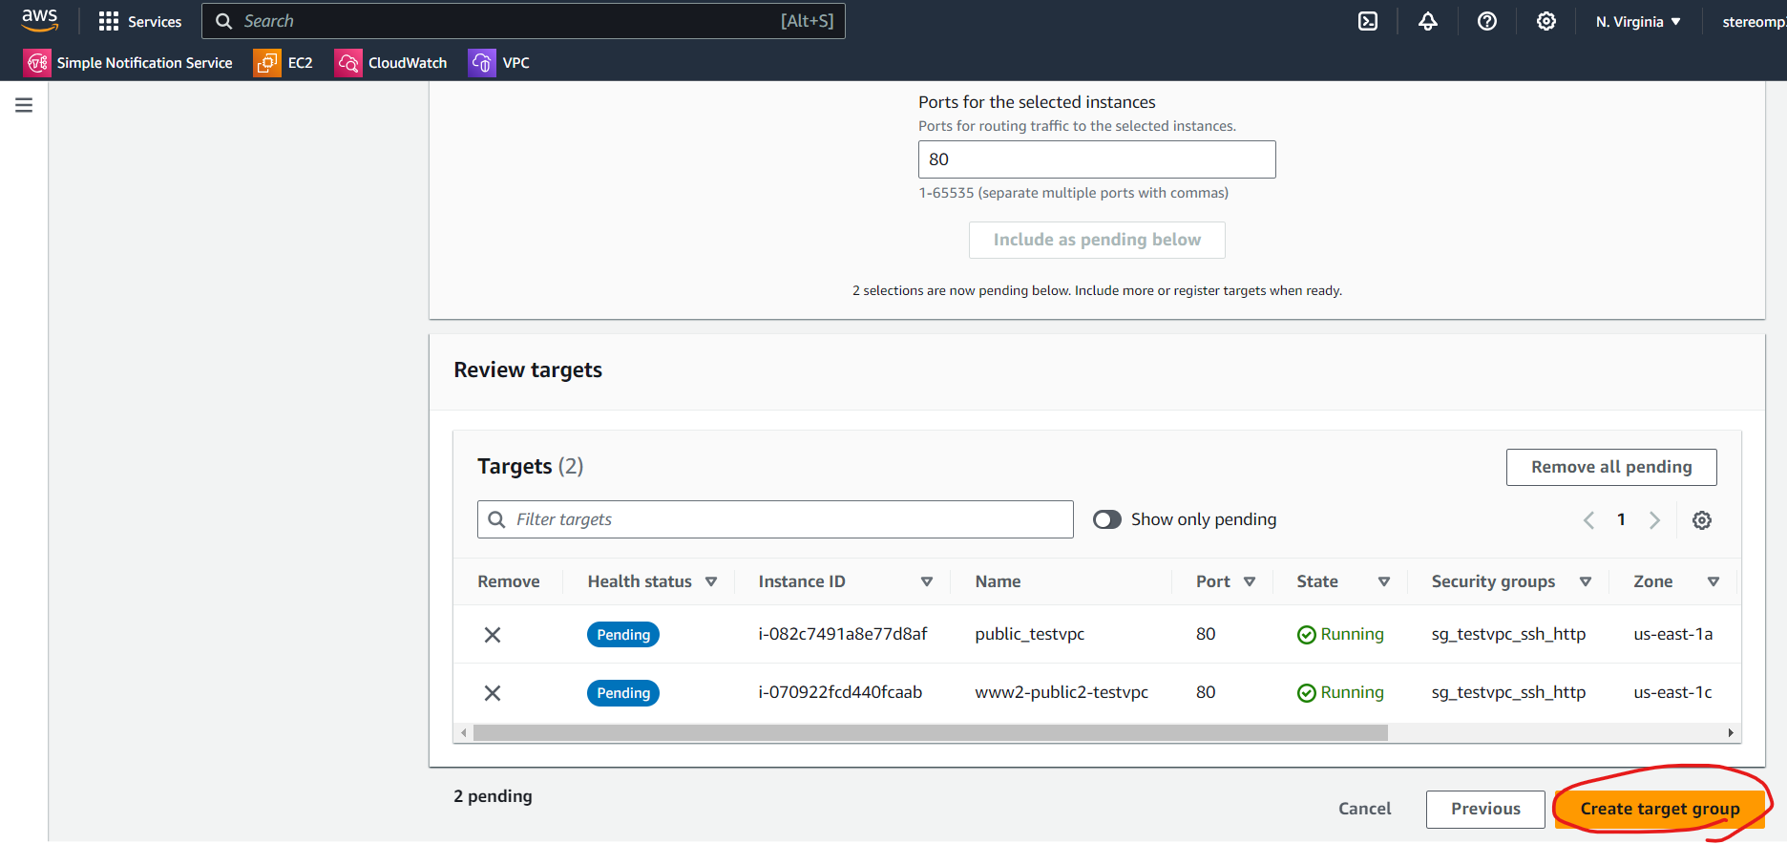Select instance ID i-070922fcd440fcaab
The image size is (1787, 844).
(x=840, y=692)
